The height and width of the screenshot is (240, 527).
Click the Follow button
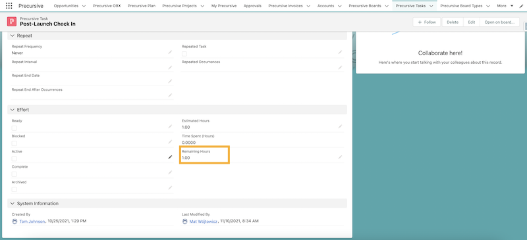pos(427,22)
